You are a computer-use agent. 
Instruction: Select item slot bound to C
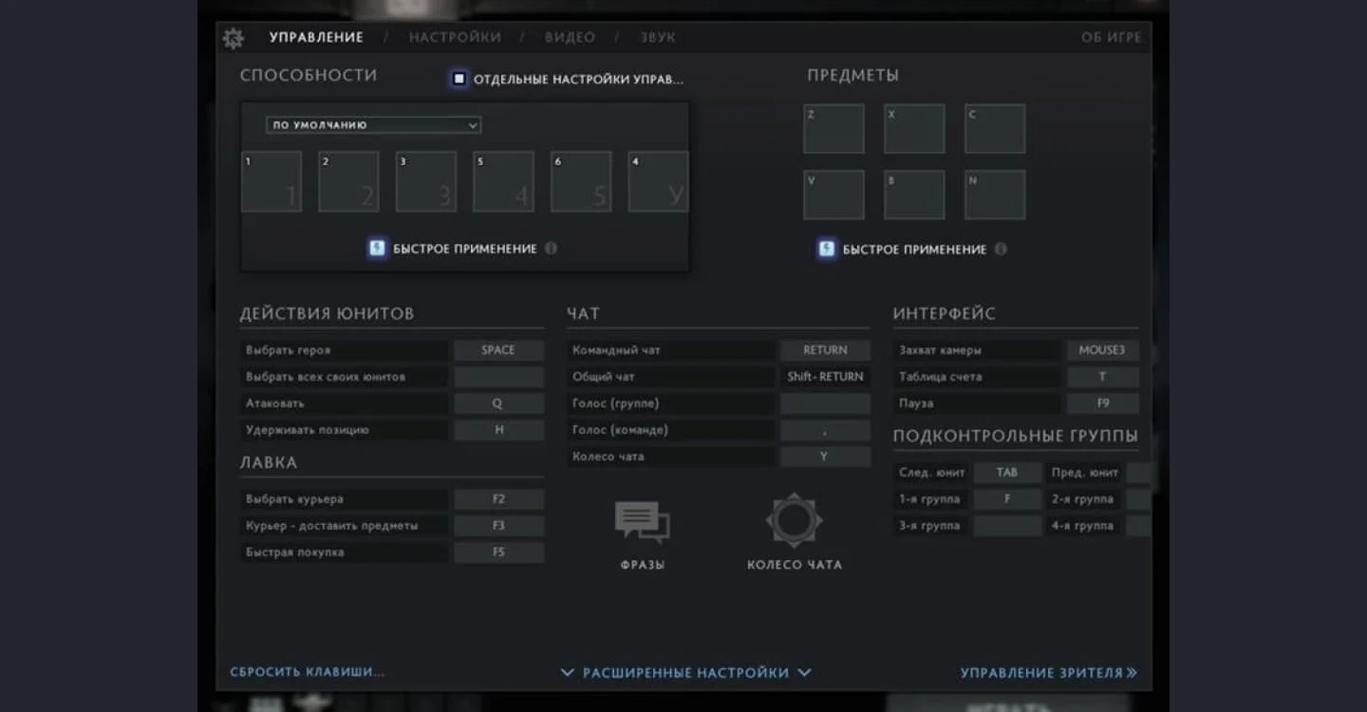pos(995,129)
